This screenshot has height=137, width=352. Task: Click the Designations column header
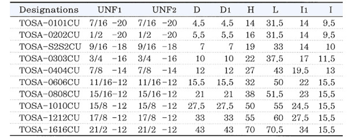49,10
